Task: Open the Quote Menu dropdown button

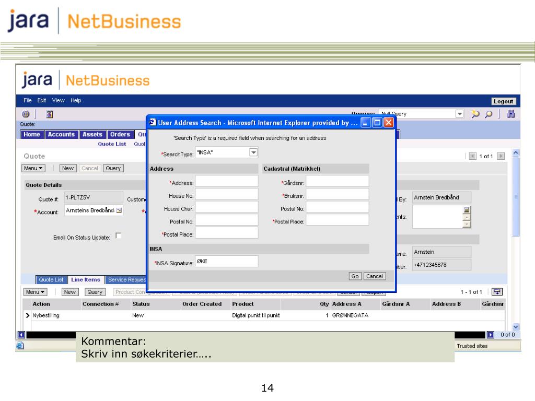Action: [x=33, y=168]
